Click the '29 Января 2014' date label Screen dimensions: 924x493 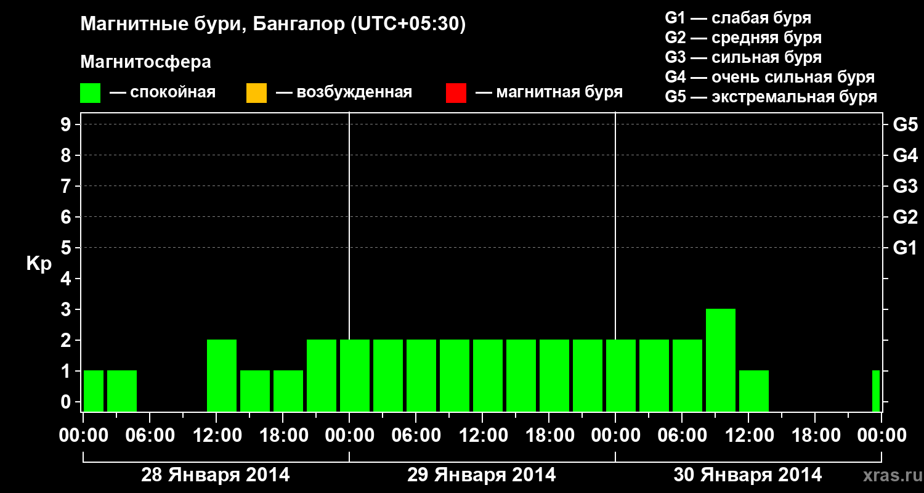482,475
